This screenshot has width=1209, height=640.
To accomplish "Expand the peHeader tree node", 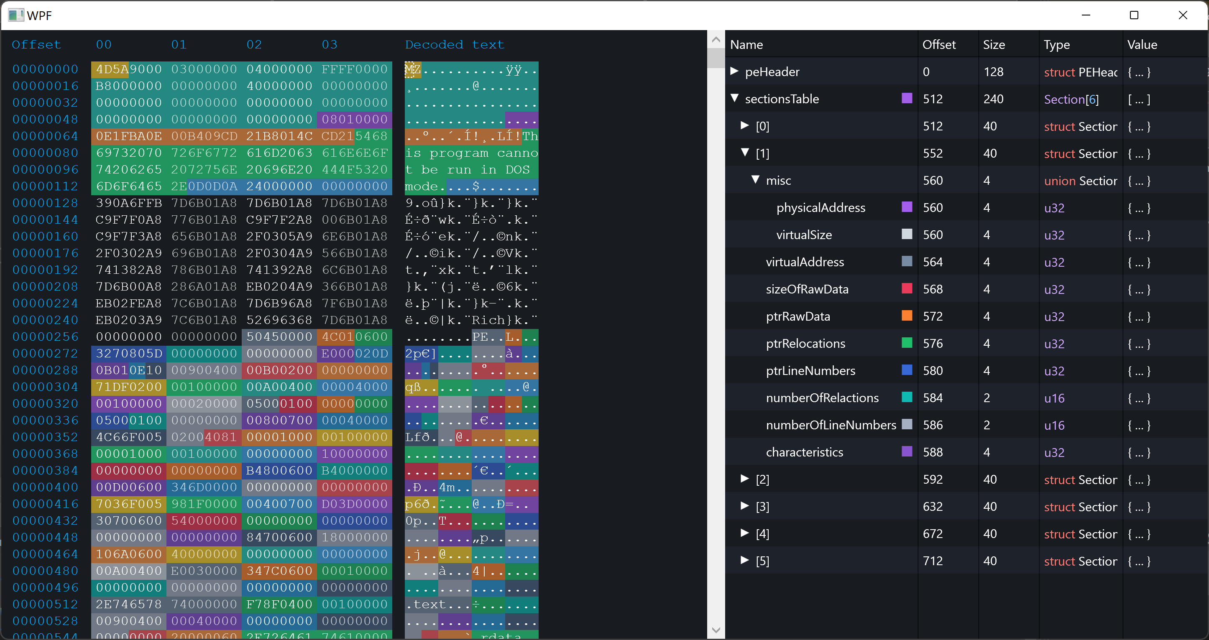I will pos(734,71).
